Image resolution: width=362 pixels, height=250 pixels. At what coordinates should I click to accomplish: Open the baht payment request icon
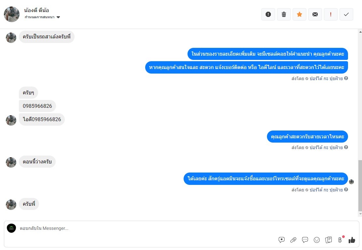point(340,240)
